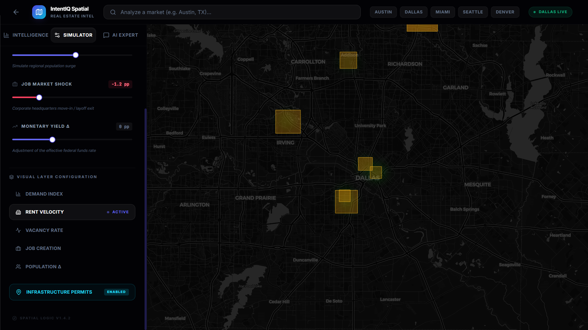The height and width of the screenshot is (330, 588).
Task: Toggle Infrastructure Permits enabled switch
Action: [116, 292]
